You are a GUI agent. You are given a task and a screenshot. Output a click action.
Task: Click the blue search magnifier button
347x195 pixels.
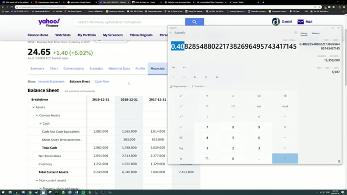[194, 22]
